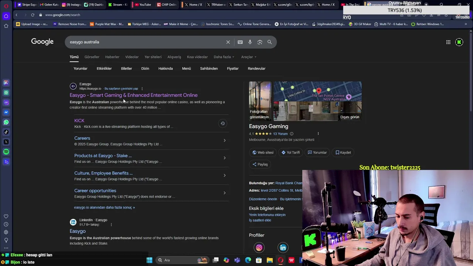Open TikTok in the Opera sidebar
The image size is (473, 266).
click(6, 132)
